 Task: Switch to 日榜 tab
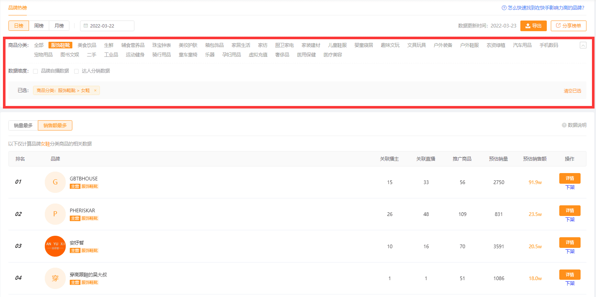tap(19, 26)
